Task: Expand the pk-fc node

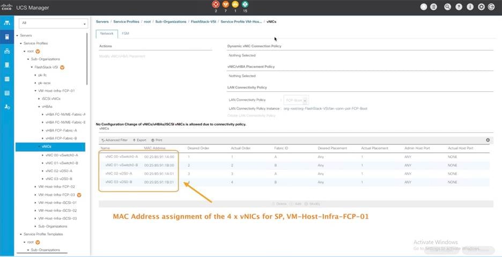Action: (35, 75)
